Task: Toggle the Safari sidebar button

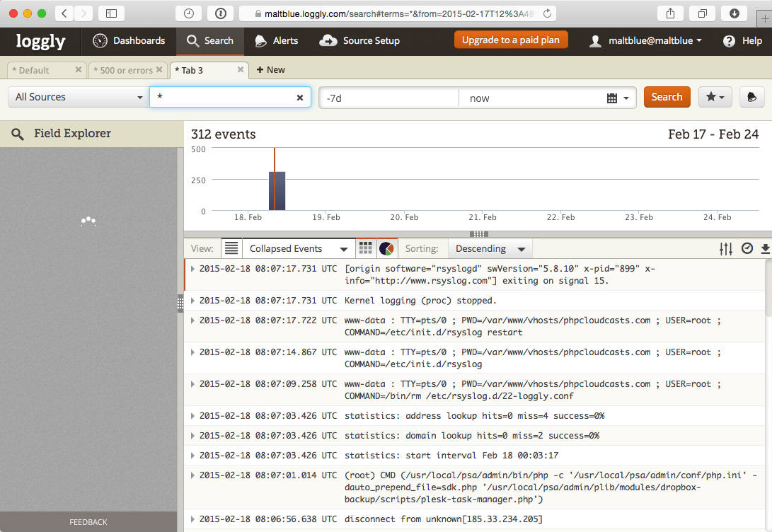Action: tap(111, 13)
